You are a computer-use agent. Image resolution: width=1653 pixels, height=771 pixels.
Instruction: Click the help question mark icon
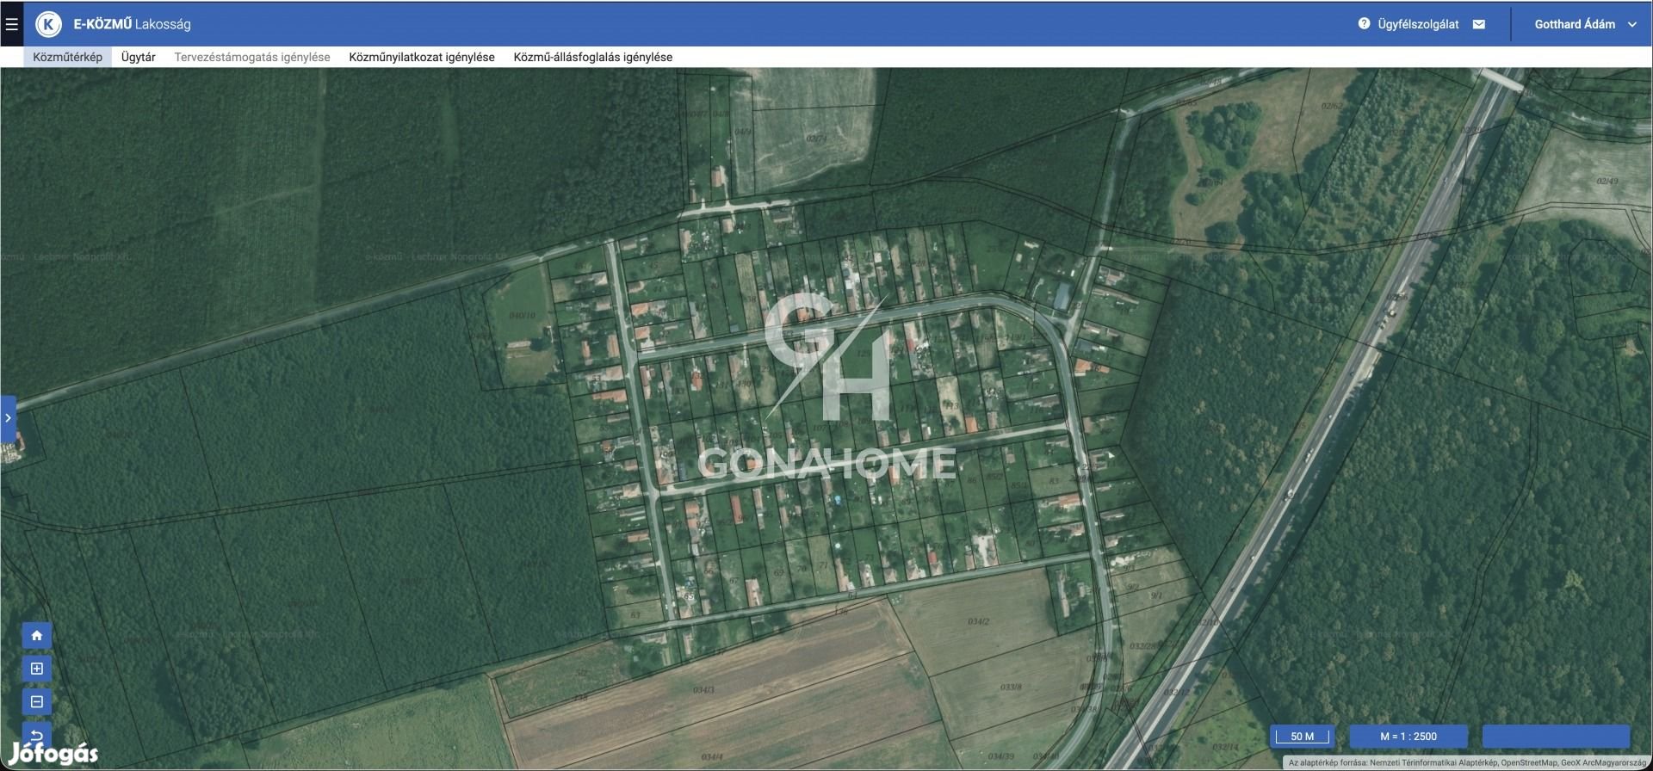pos(1364,24)
